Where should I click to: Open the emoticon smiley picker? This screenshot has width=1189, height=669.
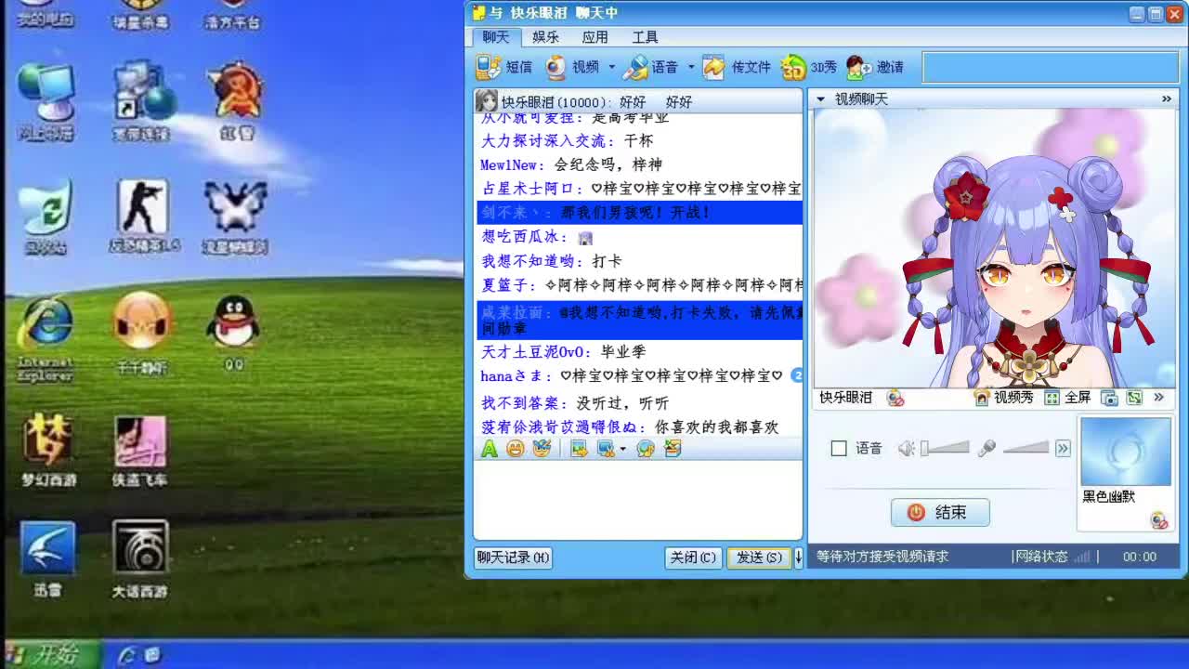point(516,449)
